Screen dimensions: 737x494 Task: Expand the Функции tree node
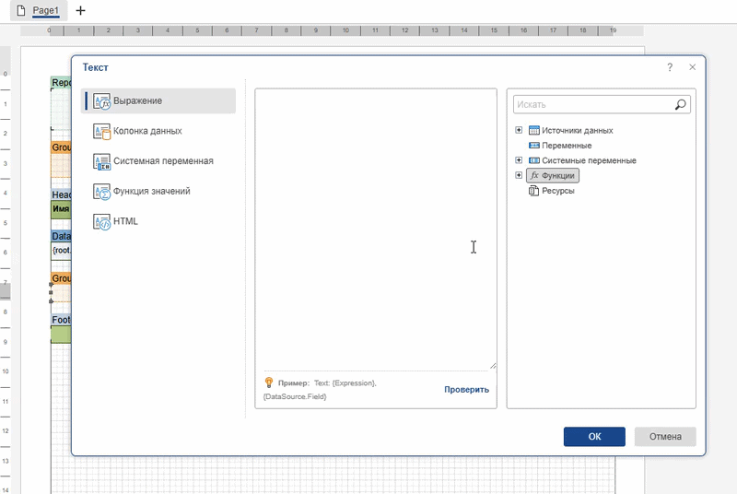[x=520, y=175]
